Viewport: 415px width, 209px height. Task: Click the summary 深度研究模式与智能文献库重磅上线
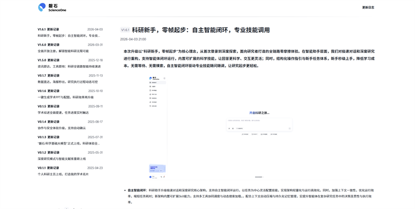[62, 159]
